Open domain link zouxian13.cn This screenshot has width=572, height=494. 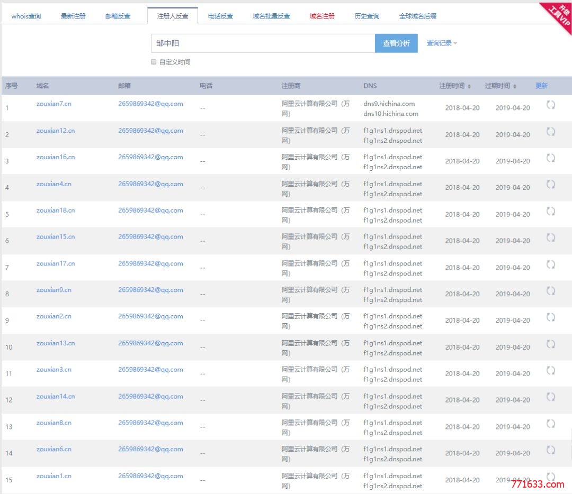point(56,343)
